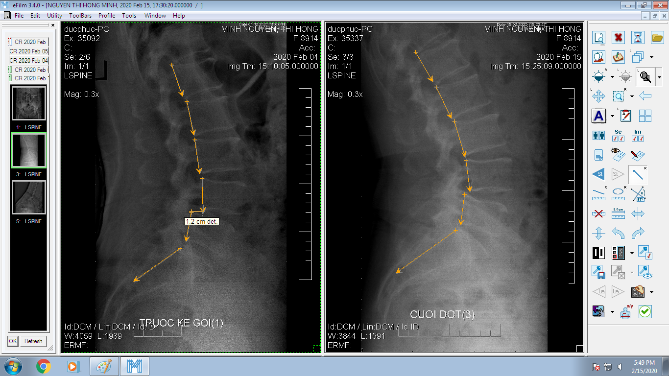This screenshot has width=669, height=376.
Task: Toggle key image checkmark marker
Action: (x=645, y=253)
